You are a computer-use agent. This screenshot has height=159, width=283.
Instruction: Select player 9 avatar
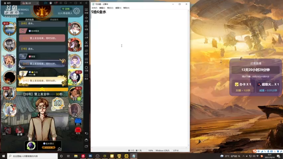click(x=75, y=61)
